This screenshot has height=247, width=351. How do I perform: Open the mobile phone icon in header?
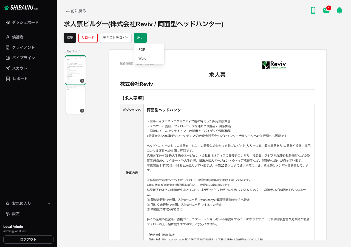pos(313,10)
